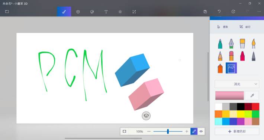Open the Canvas resize tab
Viewport: 264px width, 140px height.
(x=134, y=12)
